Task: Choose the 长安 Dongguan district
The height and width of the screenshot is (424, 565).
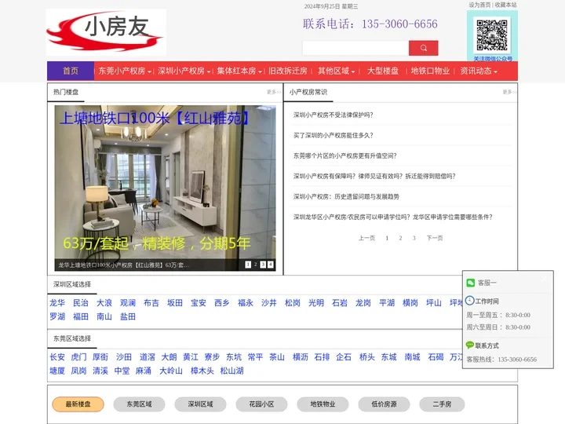Action: point(57,357)
